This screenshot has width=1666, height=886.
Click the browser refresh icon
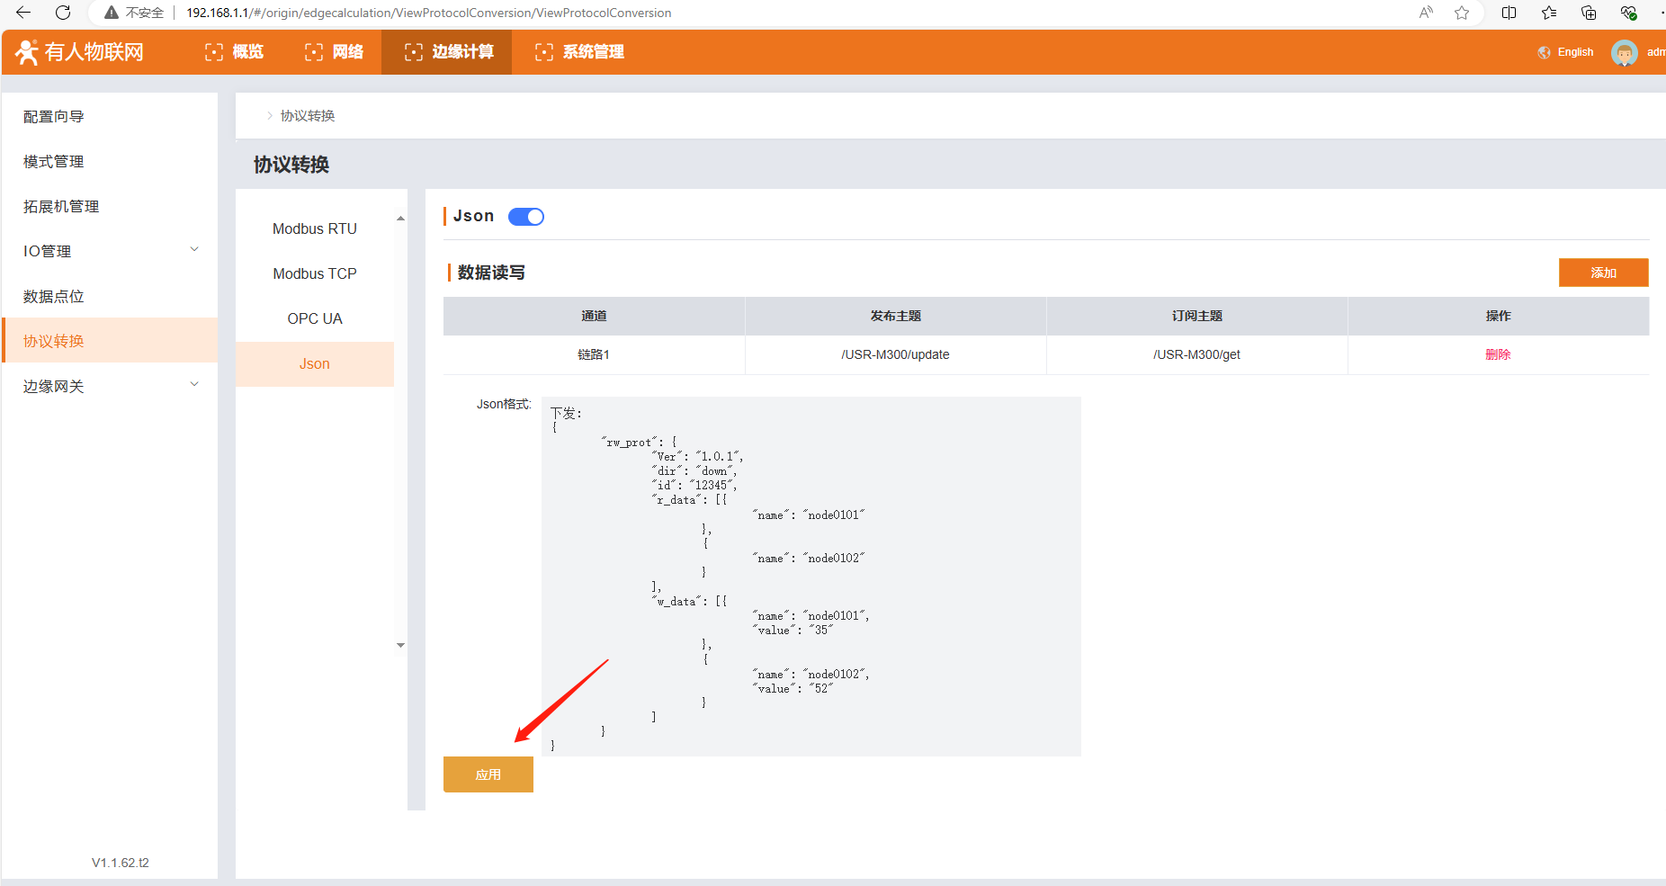[63, 13]
